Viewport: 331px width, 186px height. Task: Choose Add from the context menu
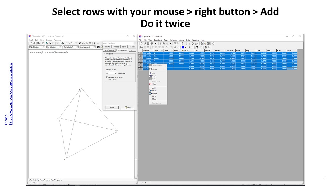pos(154,88)
